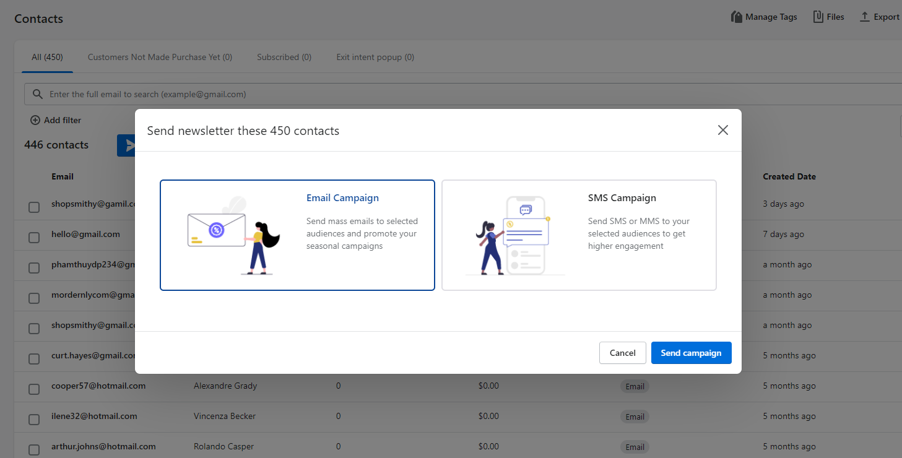
Task: Switch to the Subscribed tab
Action: (x=284, y=57)
